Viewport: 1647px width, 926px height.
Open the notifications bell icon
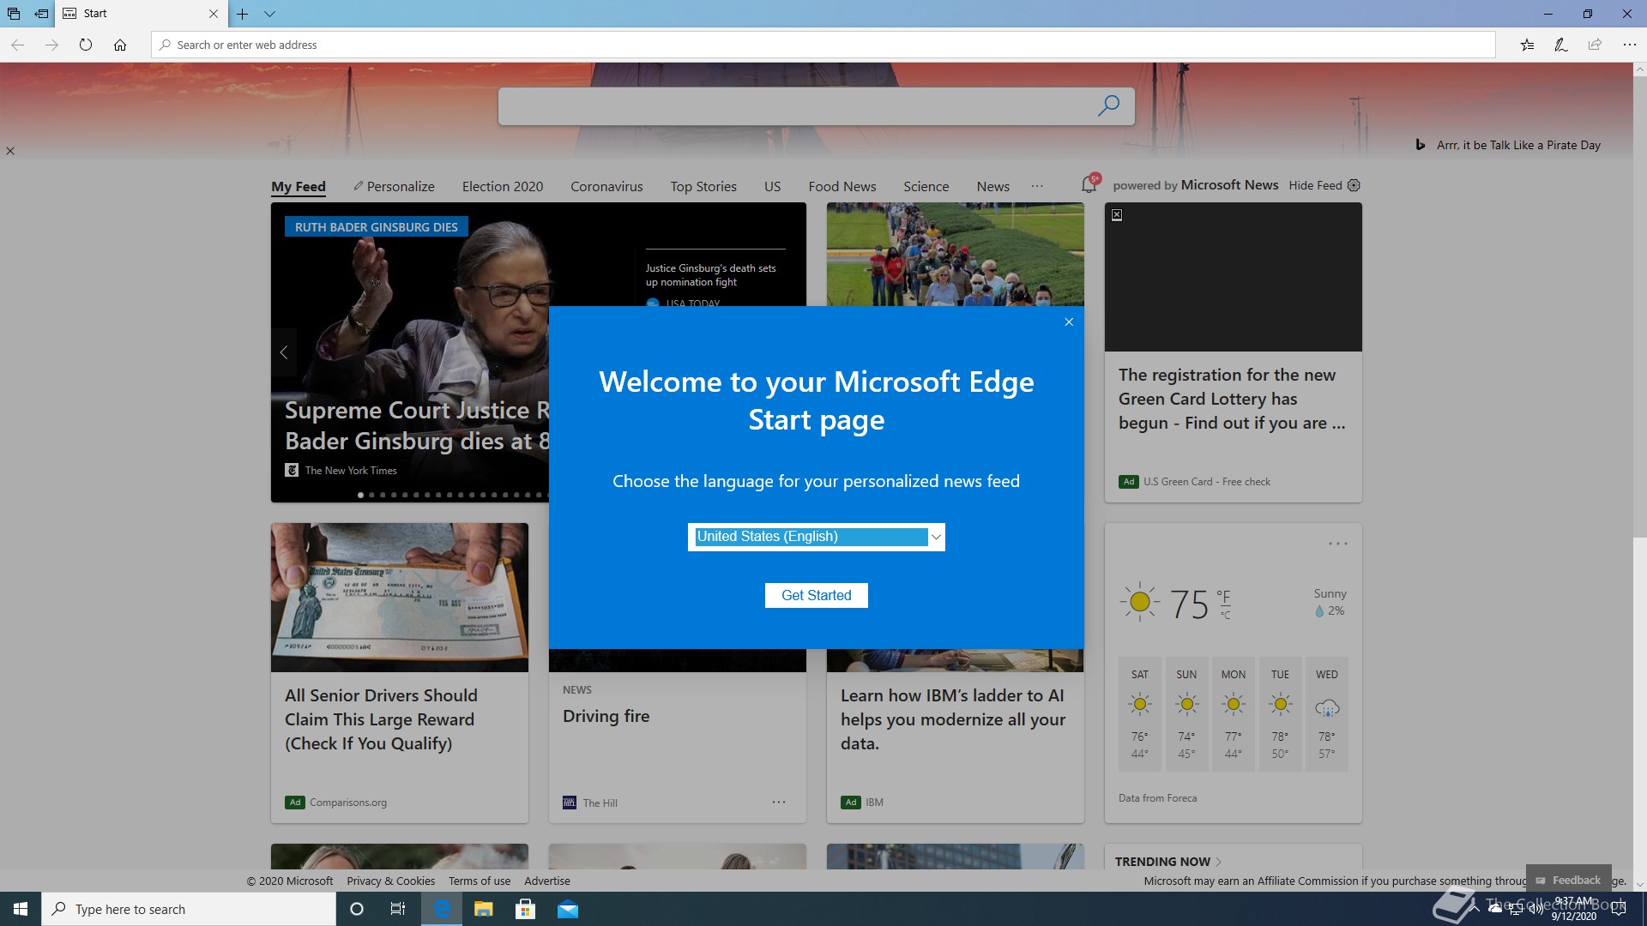pyautogui.click(x=1089, y=183)
